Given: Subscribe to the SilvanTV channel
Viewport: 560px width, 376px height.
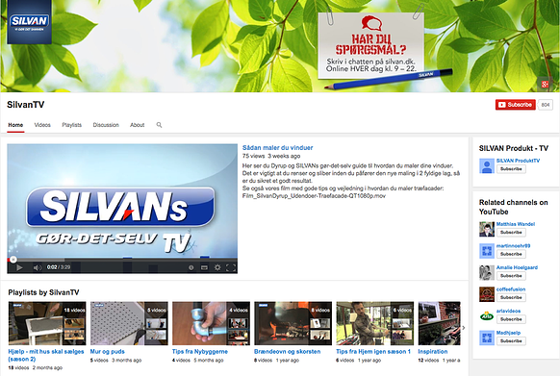Looking at the screenshot, I should click(x=515, y=105).
